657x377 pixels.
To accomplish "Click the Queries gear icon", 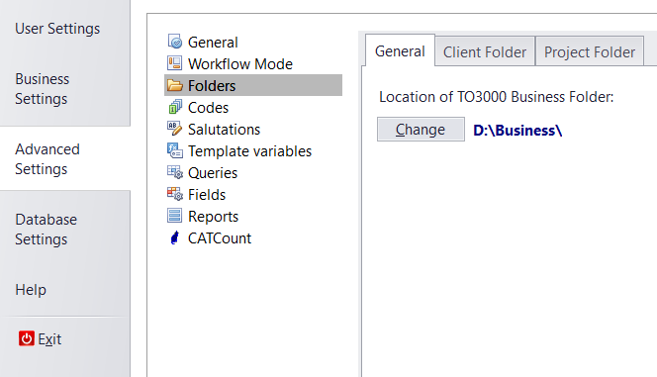I will click(175, 172).
